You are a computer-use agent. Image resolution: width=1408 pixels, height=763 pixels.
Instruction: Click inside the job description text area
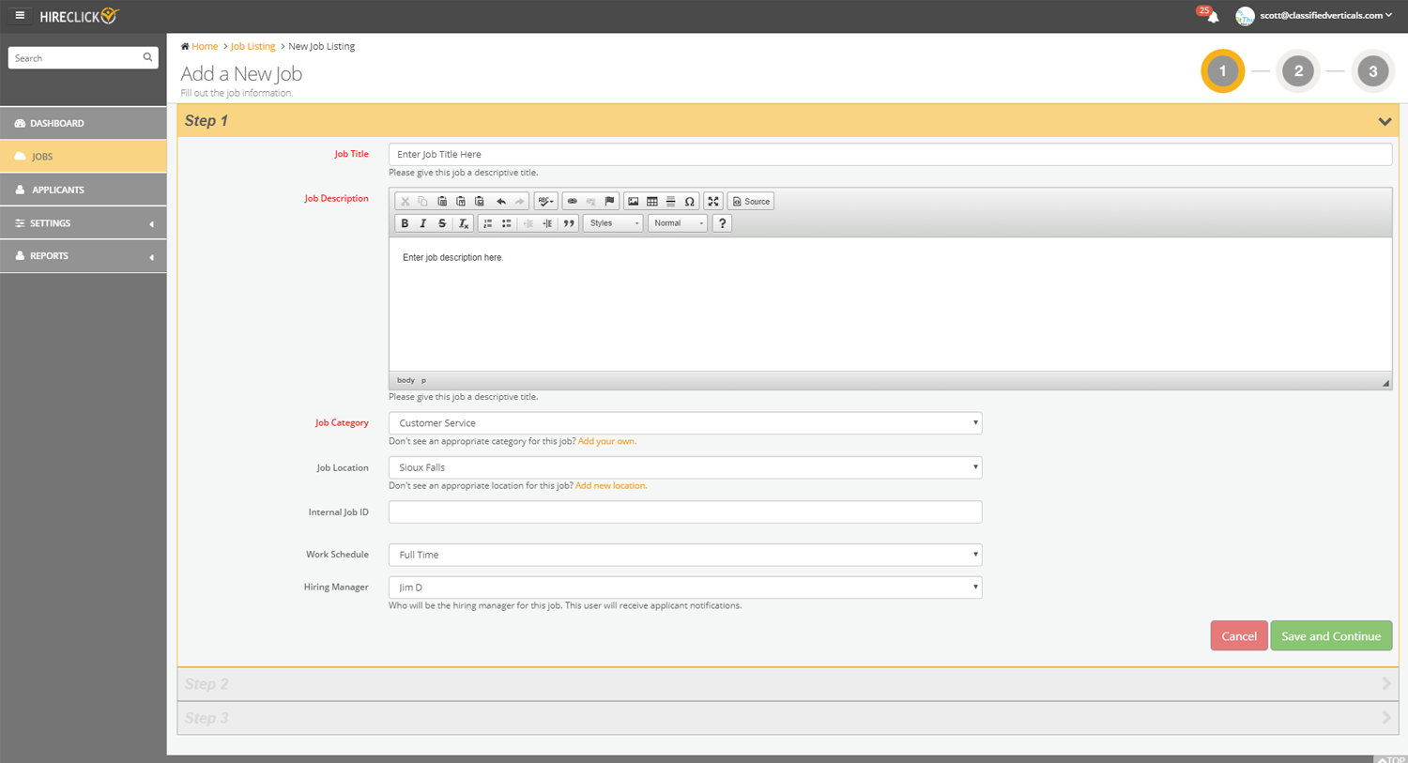pyautogui.click(x=890, y=304)
